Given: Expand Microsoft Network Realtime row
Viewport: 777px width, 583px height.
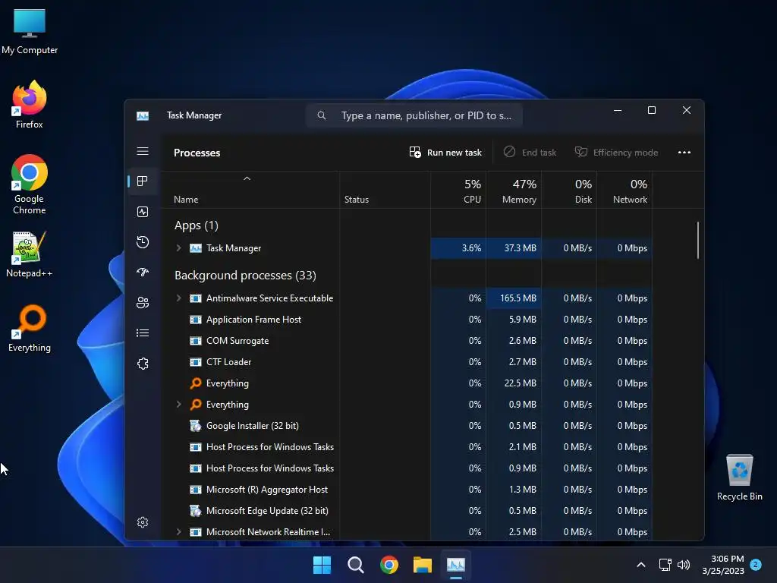Looking at the screenshot, I should (179, 532).
